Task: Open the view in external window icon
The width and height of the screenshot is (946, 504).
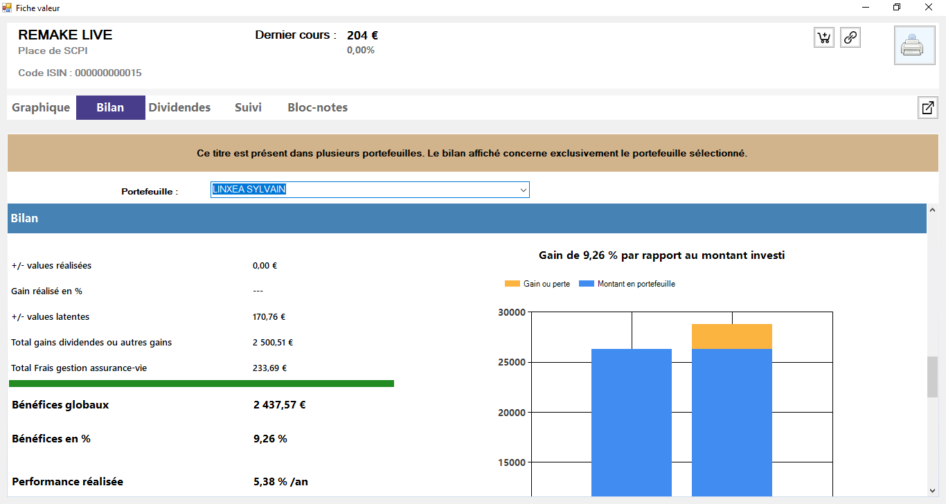Action: tap(927, 108)
